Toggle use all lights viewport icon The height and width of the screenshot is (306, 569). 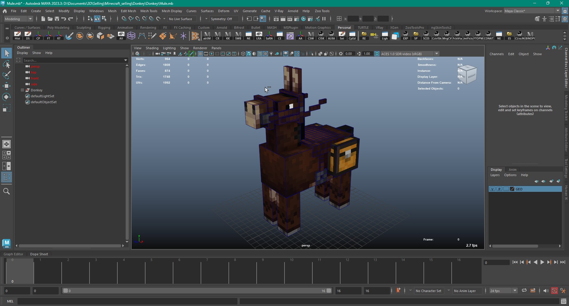[x=271, y=54]
